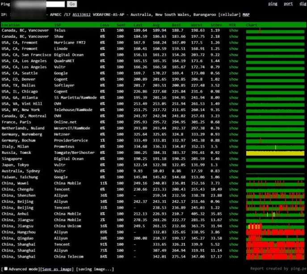Enable the Advanced mode checkbox
The height and width of the screenshot is (274, 307).
tap(6, 269)
